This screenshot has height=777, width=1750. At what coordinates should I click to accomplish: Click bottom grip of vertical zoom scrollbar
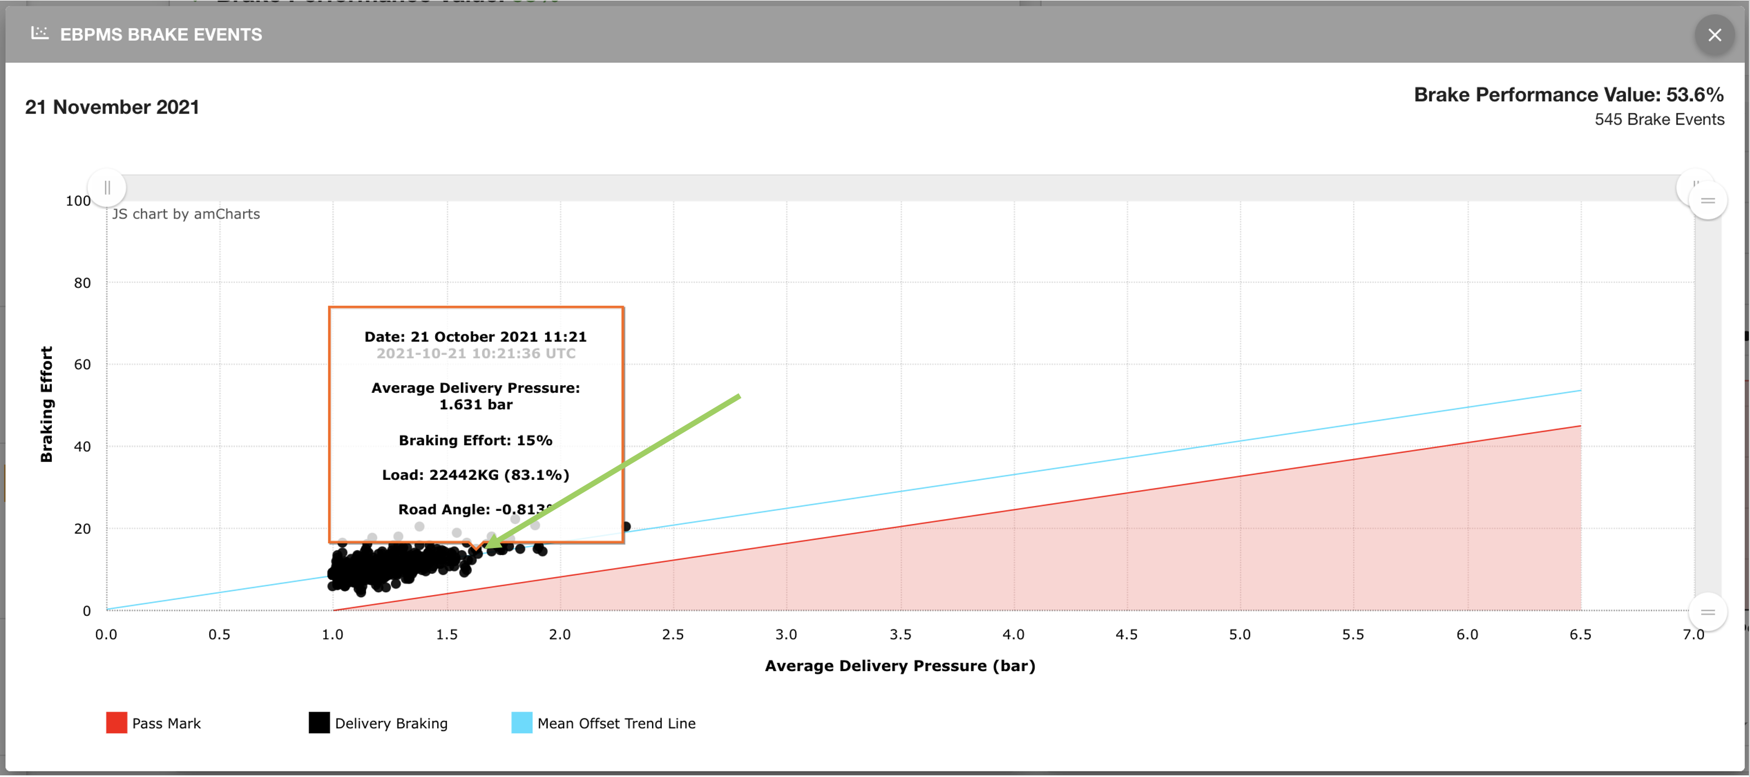1707,612
